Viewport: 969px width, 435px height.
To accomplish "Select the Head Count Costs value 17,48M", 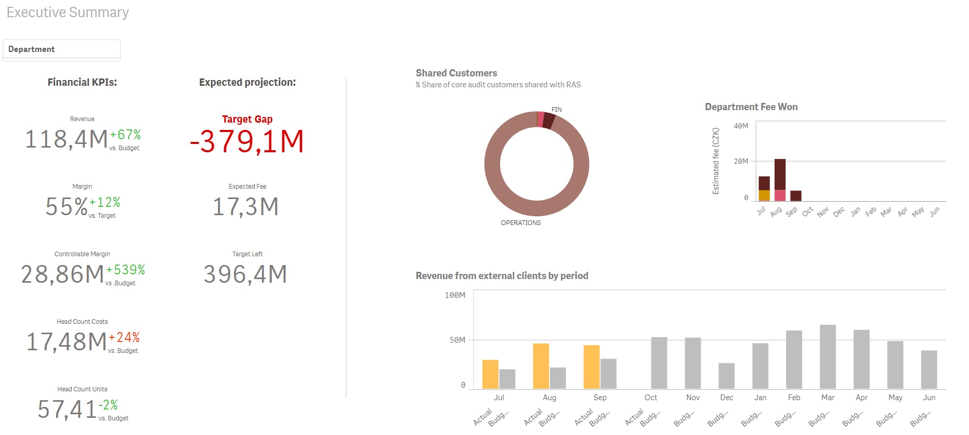I will (x=67, y=342).
